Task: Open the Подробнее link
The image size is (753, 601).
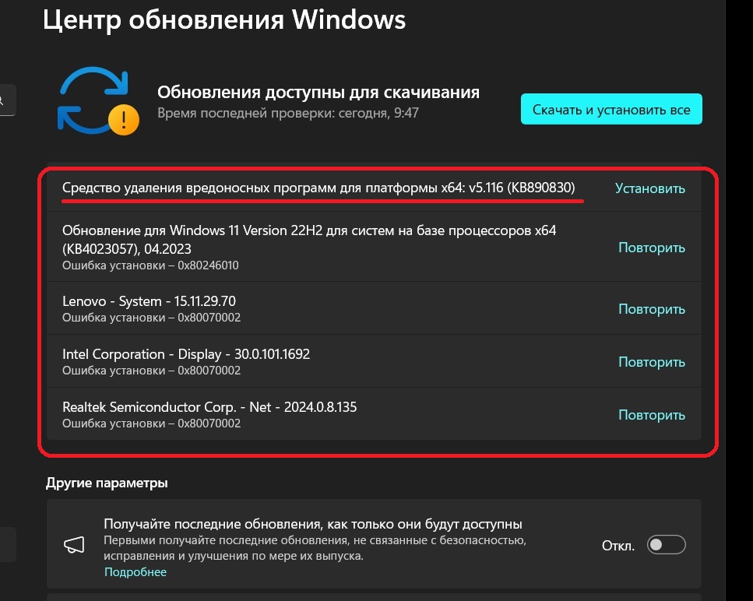Action: [x=135, y=572]
